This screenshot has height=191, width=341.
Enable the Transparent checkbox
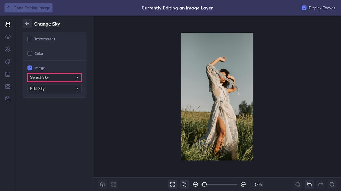(x=30, y=39)
